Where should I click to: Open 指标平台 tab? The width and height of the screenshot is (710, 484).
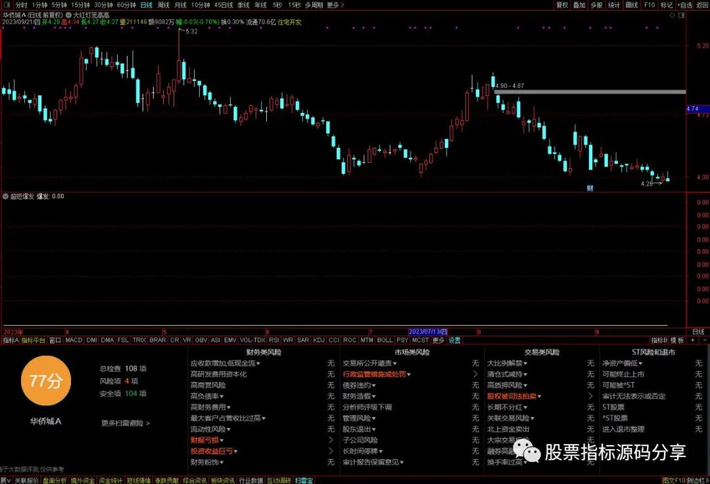(x=34, y=340)
